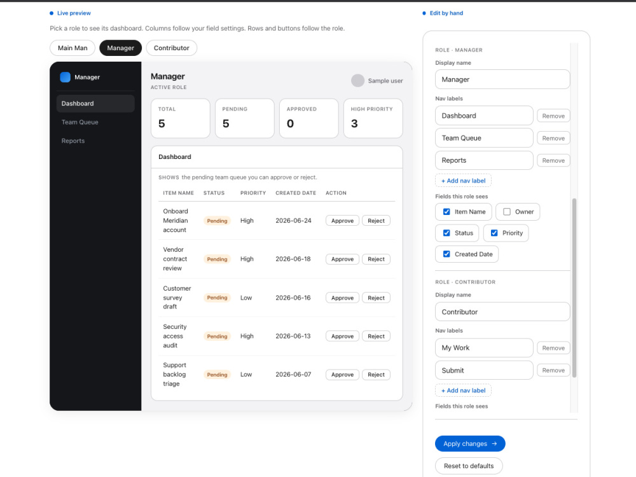Uncheck the Created Date checkbox
The height and width of the screenshot is (477, 636).
[446, 254]
